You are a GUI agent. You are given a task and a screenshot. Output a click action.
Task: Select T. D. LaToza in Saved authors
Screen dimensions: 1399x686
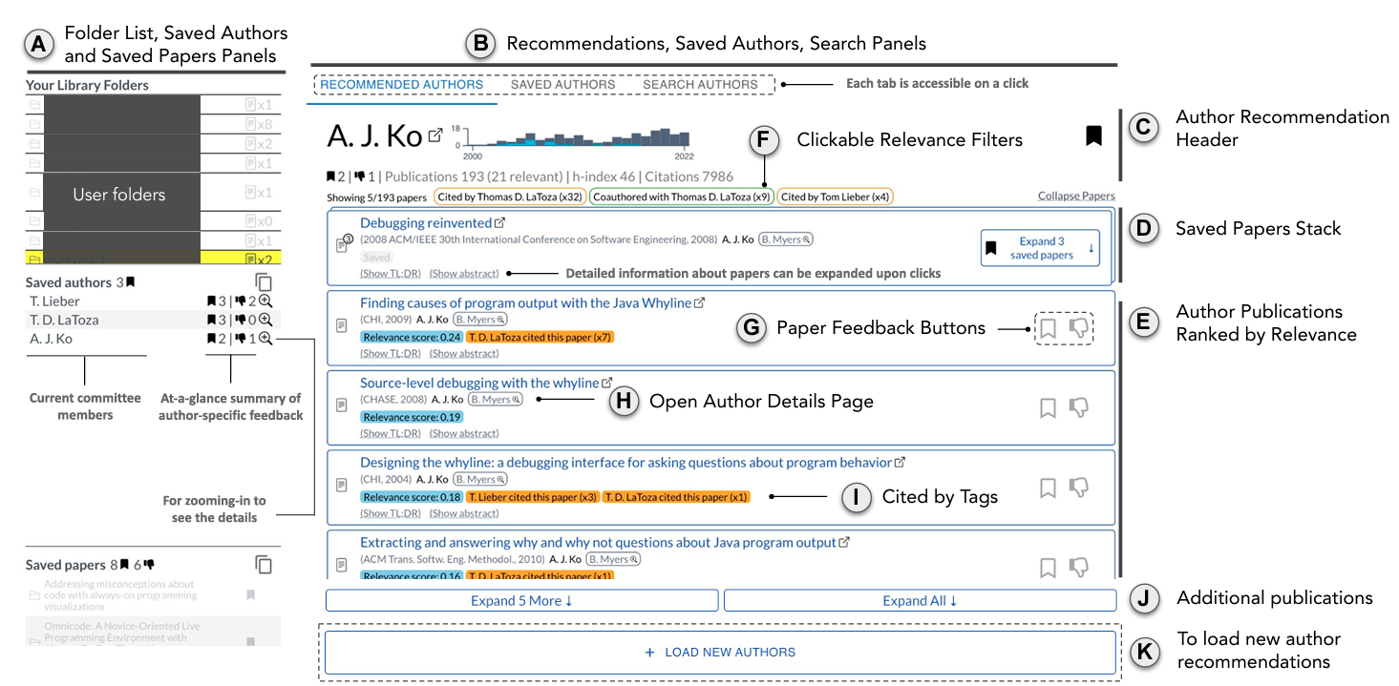pyautogui.click(x=64, y=320)
